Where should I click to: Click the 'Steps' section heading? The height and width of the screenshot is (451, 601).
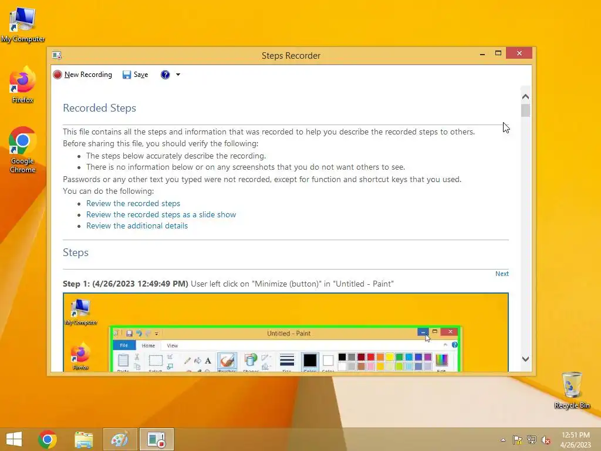click(76, 253)
